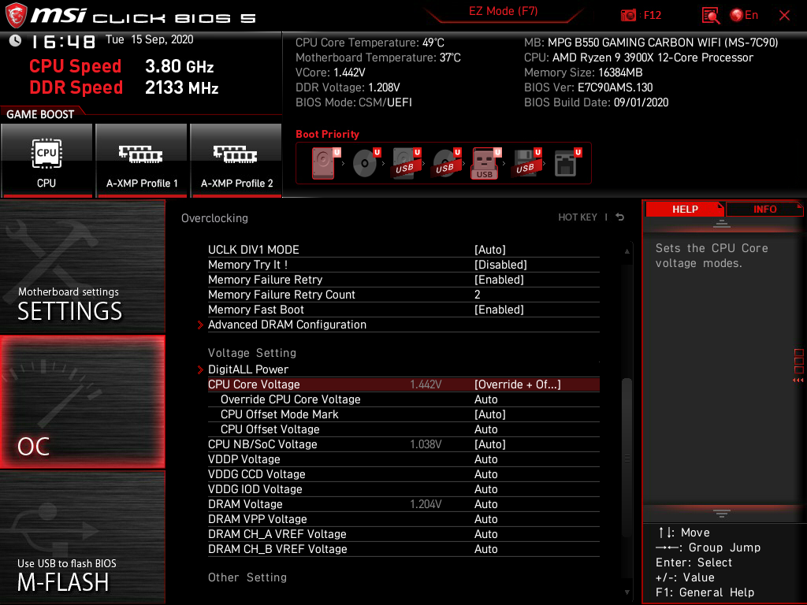The image size is (807, 605).
Task: Enable A-XMP Profile 2
Action: [236, 161]
